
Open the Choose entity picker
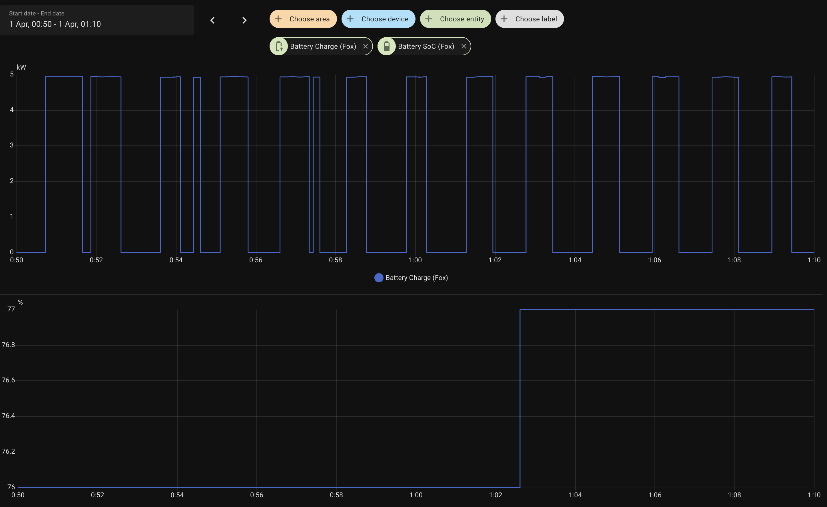pos(462,19)
